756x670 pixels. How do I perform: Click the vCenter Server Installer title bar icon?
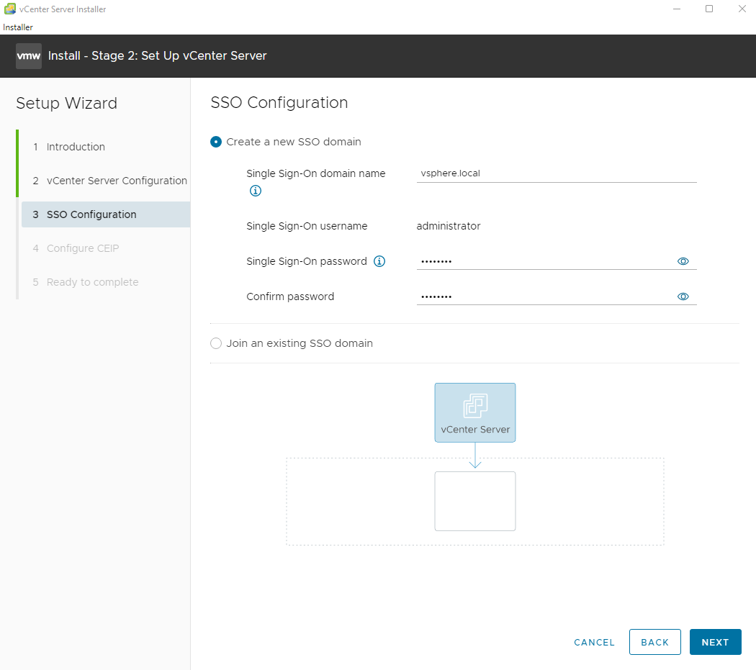click(10, 9)
